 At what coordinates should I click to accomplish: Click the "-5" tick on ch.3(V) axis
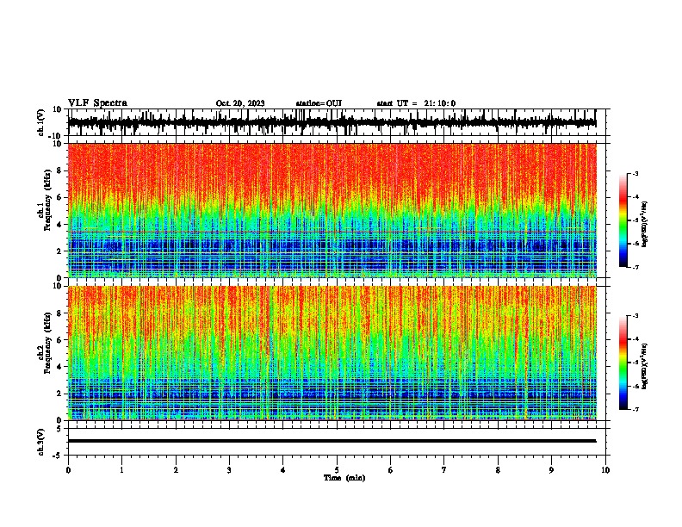click(58, 456)
